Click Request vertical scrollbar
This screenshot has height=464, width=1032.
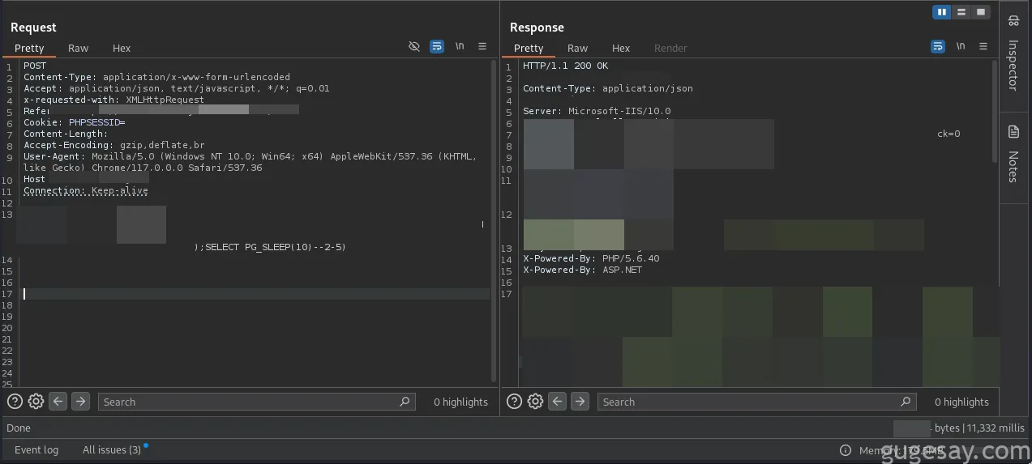494,220
